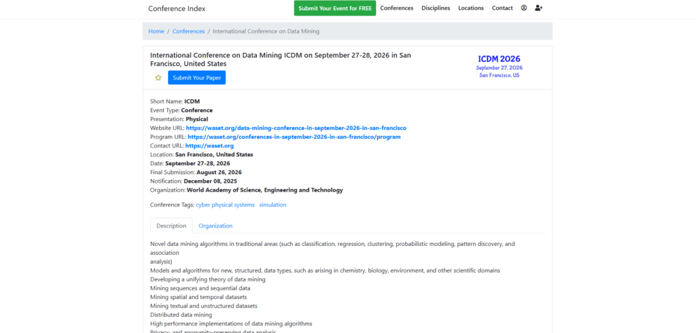Viewport: 696px width, 333px height.
Task: Open the Program URL link
Action: (294, 137)
